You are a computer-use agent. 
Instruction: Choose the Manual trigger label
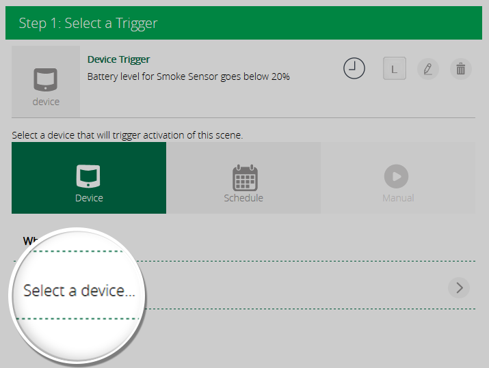397,198
